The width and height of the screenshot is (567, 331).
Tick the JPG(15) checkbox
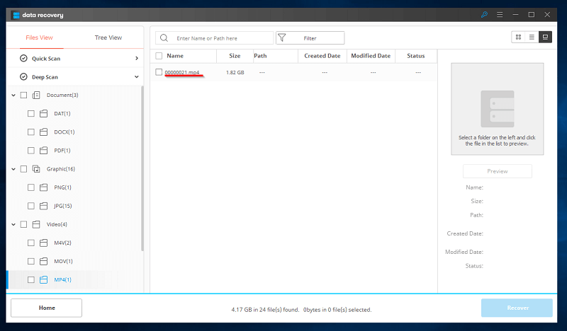(x=31, y=206)
